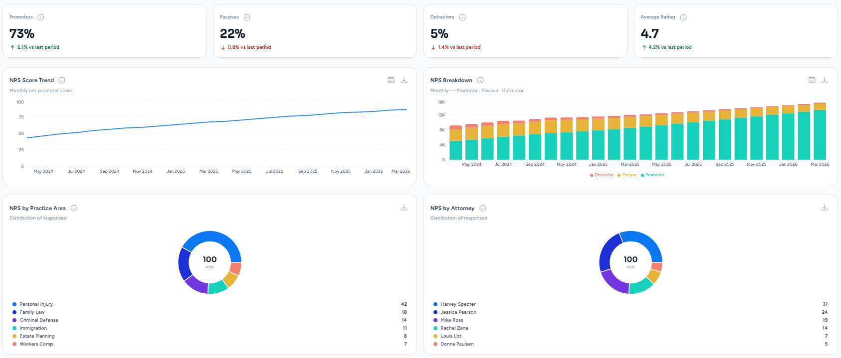Viewport: 841px width, 358px height.
Task: Click Jessica Pearson in the attorney list
Action: pos(631,312)
